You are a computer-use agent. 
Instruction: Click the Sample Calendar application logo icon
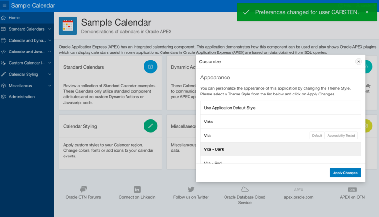tap(68, 26)
